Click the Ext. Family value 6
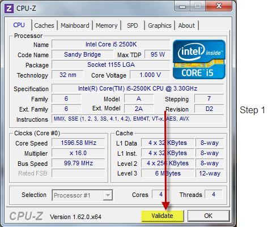The image size is (268, 227). (66, 109)
